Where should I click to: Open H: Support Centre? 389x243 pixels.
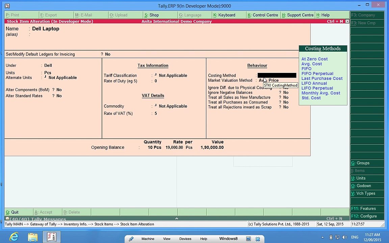point(298,15)
